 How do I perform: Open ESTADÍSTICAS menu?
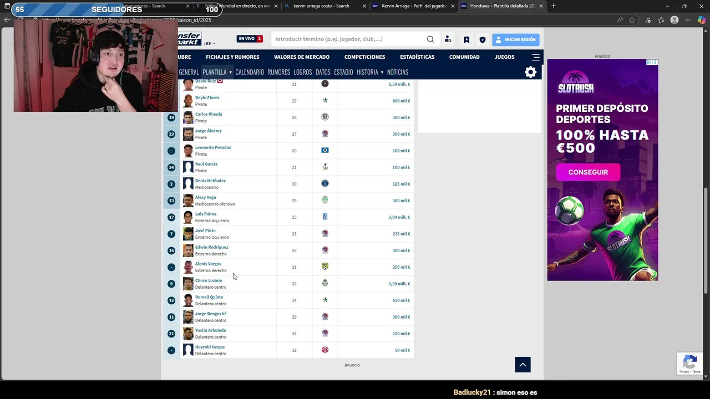pos(417,57)
